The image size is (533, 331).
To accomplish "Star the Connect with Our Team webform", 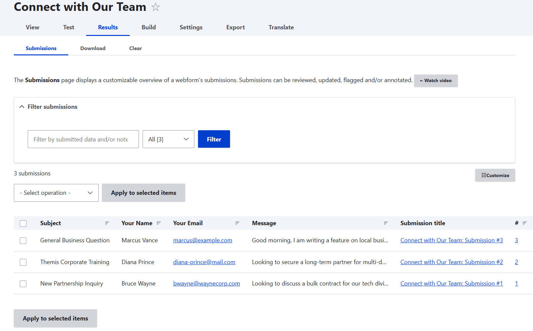I will pyautogui.click(x=155, y=7).
